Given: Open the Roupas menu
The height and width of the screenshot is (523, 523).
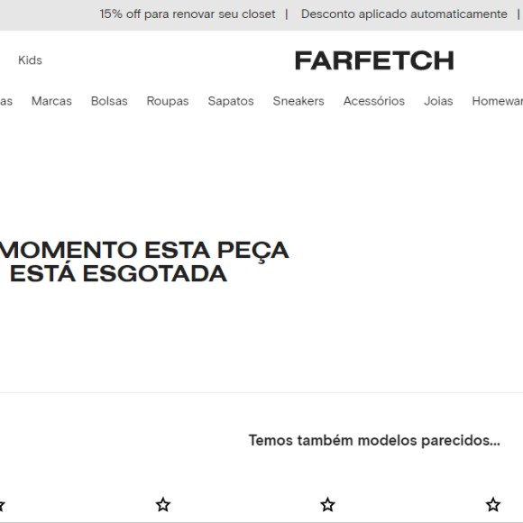Looking at the screenshot, I should pyautogui.click(x=168, y=101).
